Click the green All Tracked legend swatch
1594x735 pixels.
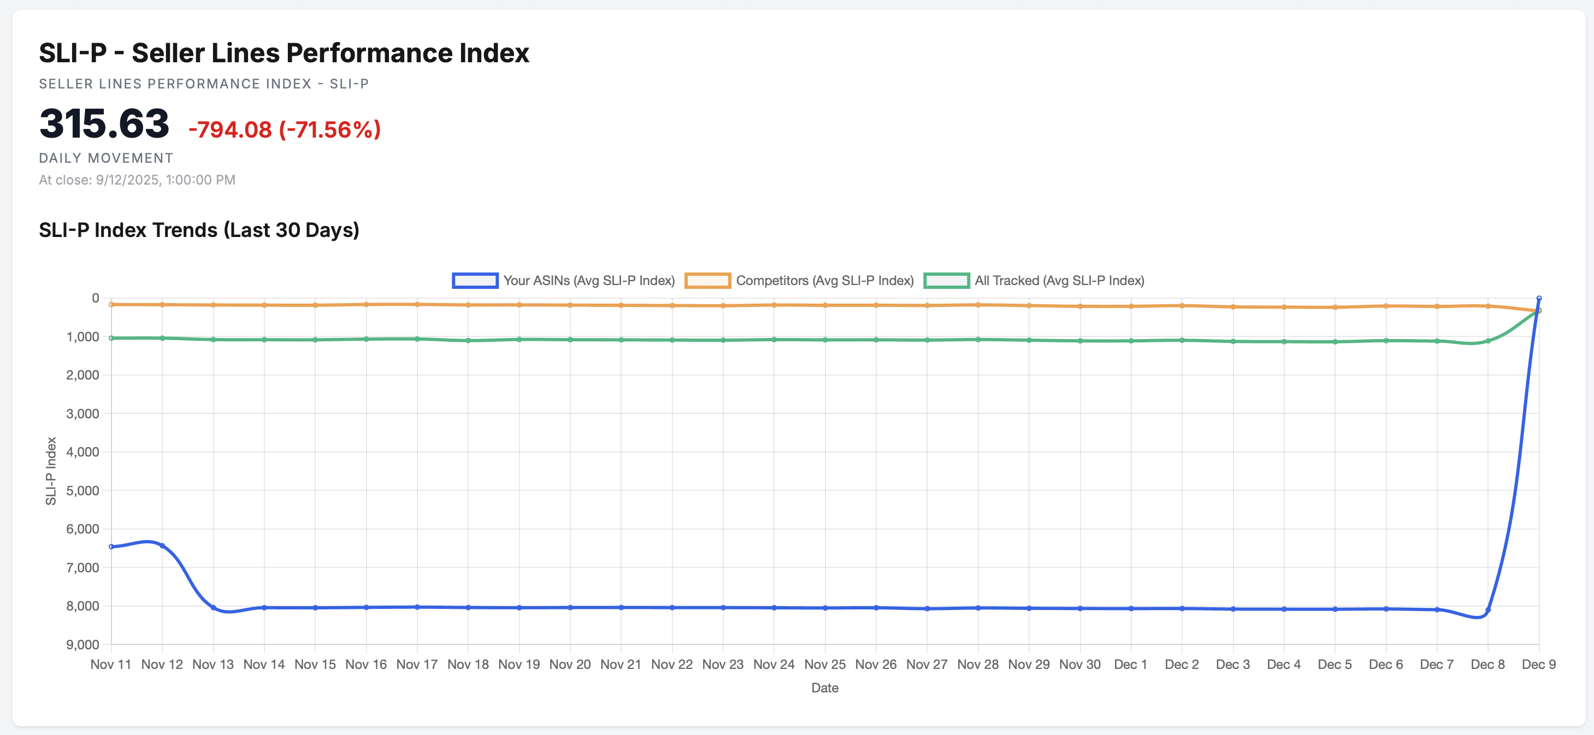pos(947,280)
